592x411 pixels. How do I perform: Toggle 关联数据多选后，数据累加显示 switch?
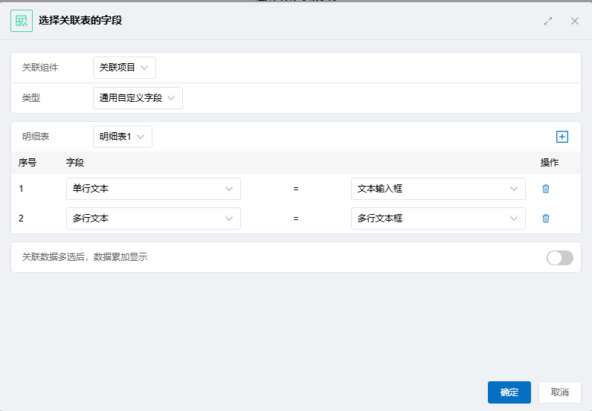coord(560,258)
